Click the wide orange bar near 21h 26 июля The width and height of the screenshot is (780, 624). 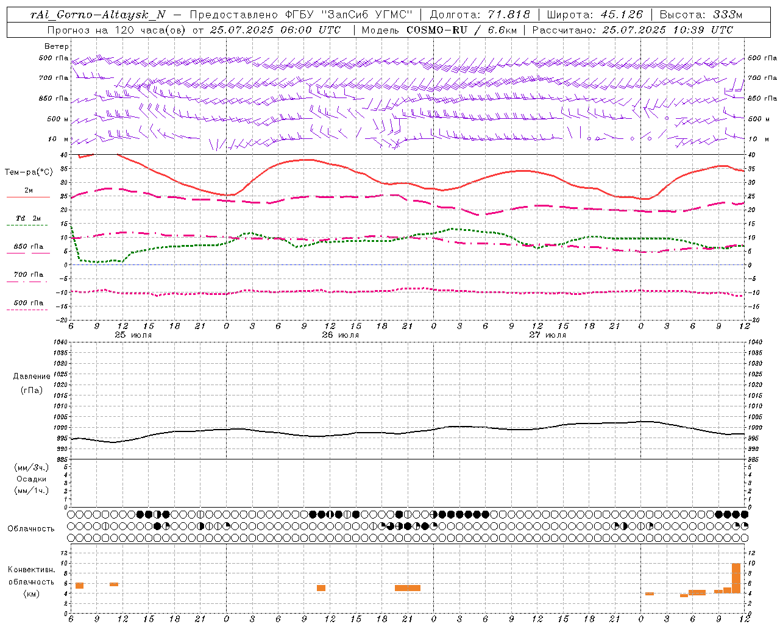[408, 588]
